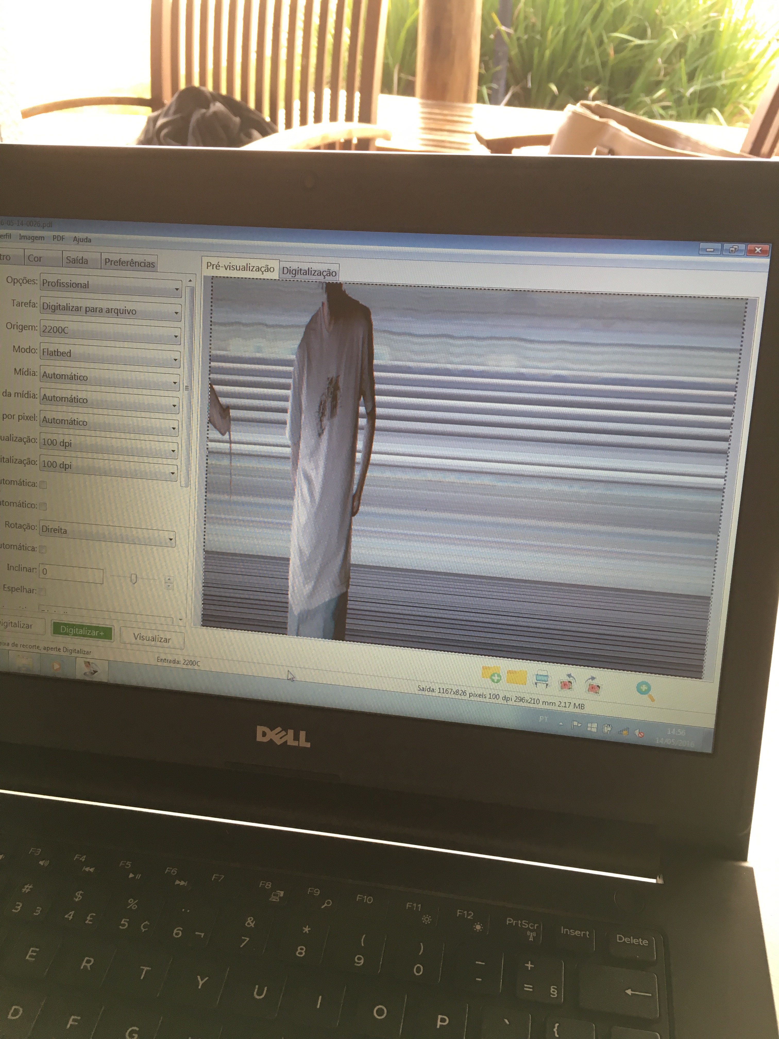Open the Preferências tab

pos(129,263)
